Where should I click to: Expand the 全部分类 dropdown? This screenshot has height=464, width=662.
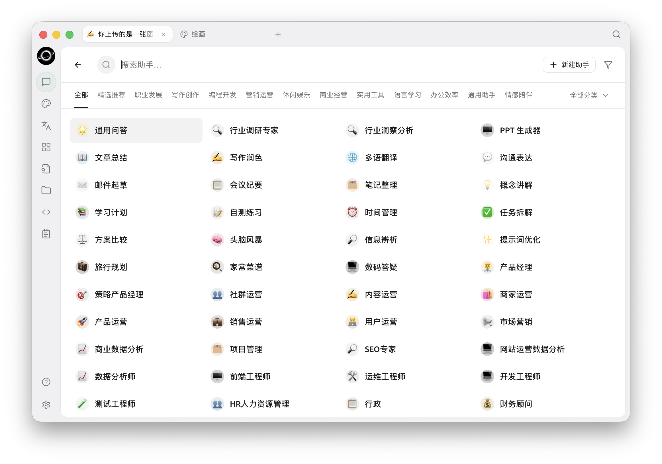[x=589, y=95]
